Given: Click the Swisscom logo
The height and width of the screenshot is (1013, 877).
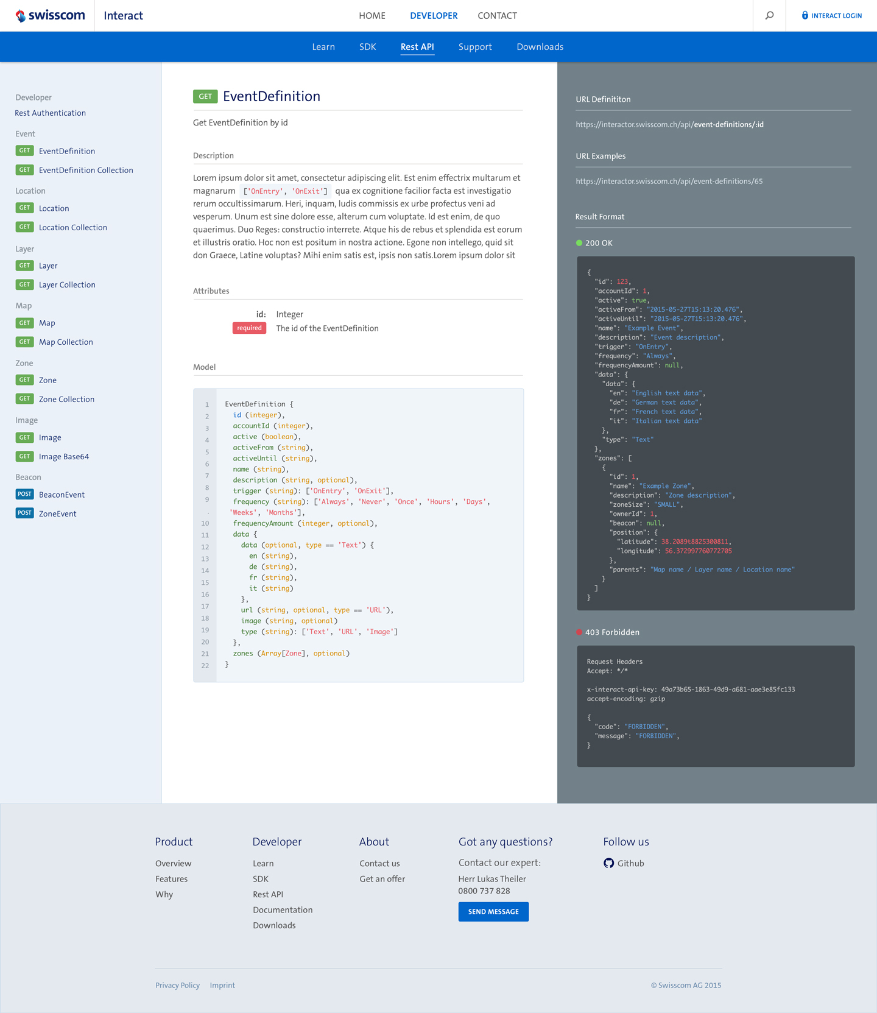Looking at the screenshot, I should [51, 16].
